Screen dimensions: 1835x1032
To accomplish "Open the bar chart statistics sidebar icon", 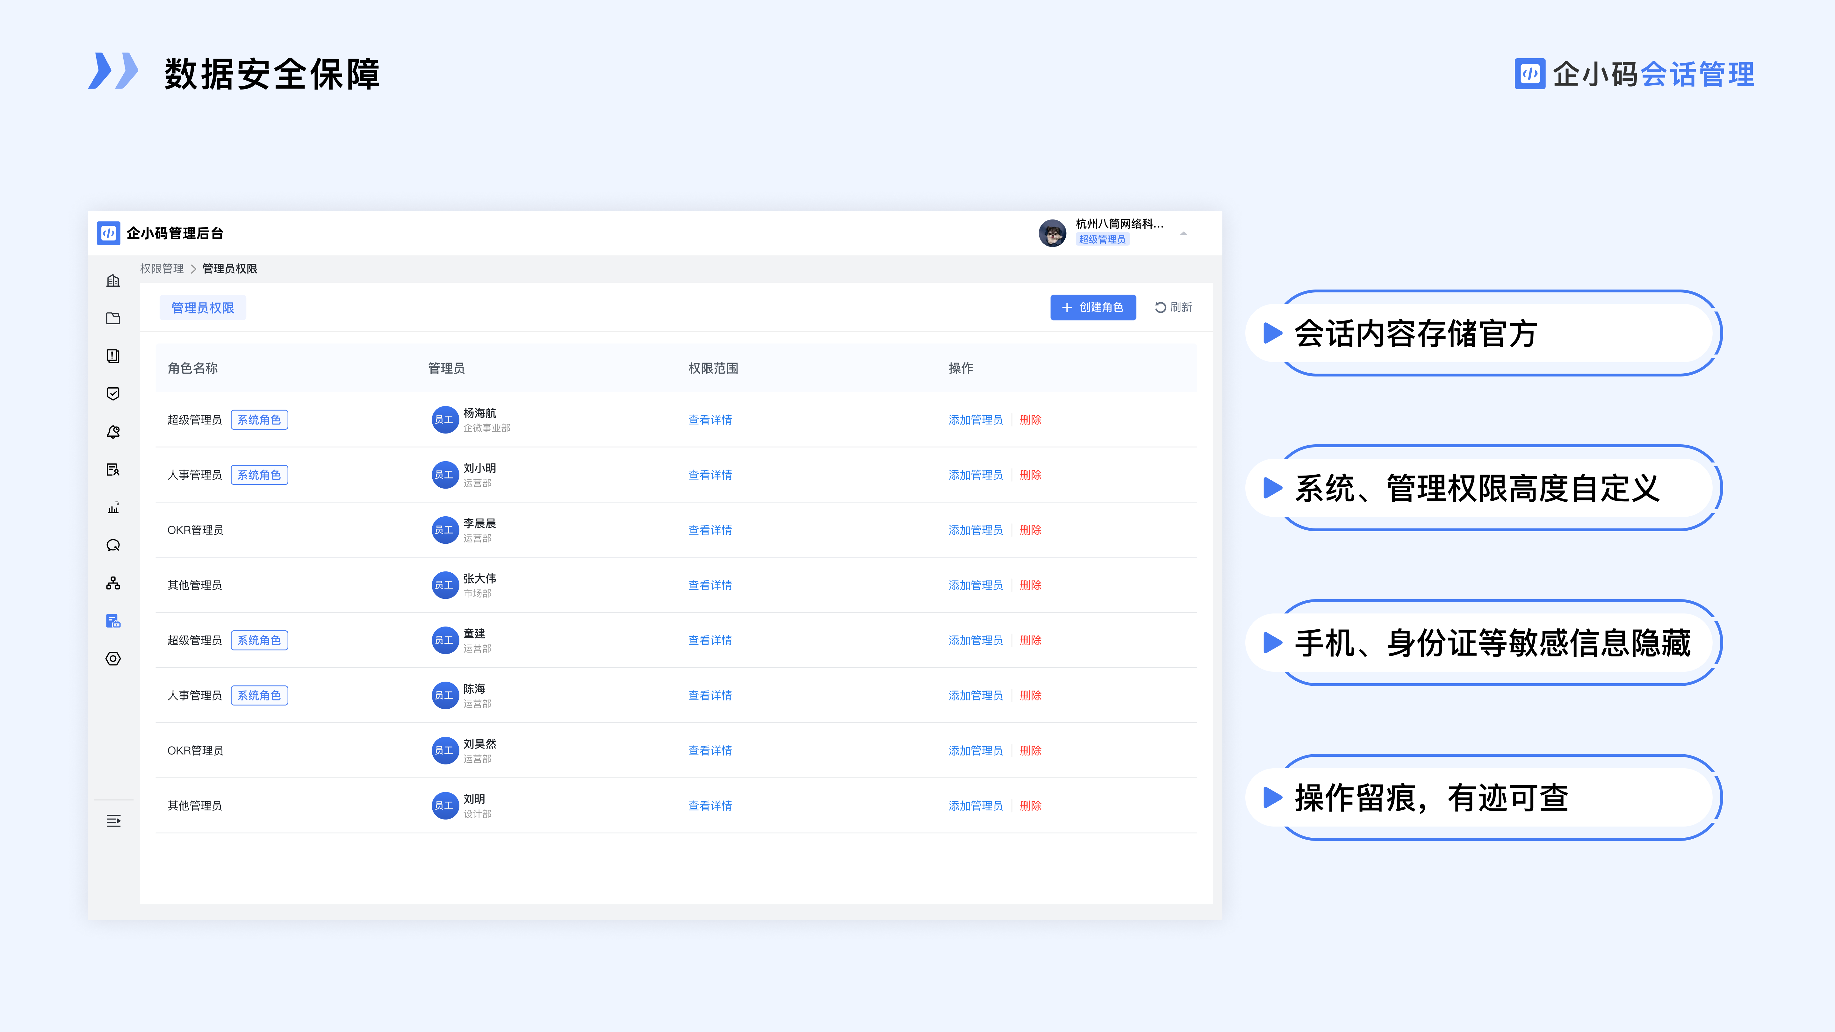I will (x=113, y=507).
